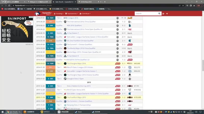The height and width of the screenshot is (114, 204).
Task: Open H-Cup Season 6 link
Action: (x=73, y=56)
